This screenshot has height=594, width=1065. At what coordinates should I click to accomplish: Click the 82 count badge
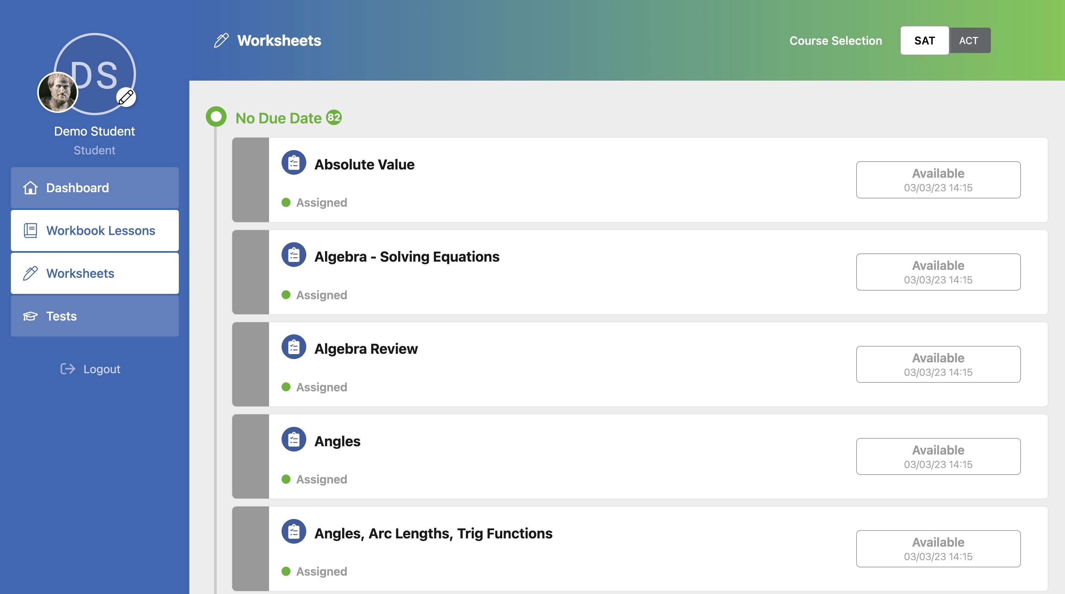[334, 117]
